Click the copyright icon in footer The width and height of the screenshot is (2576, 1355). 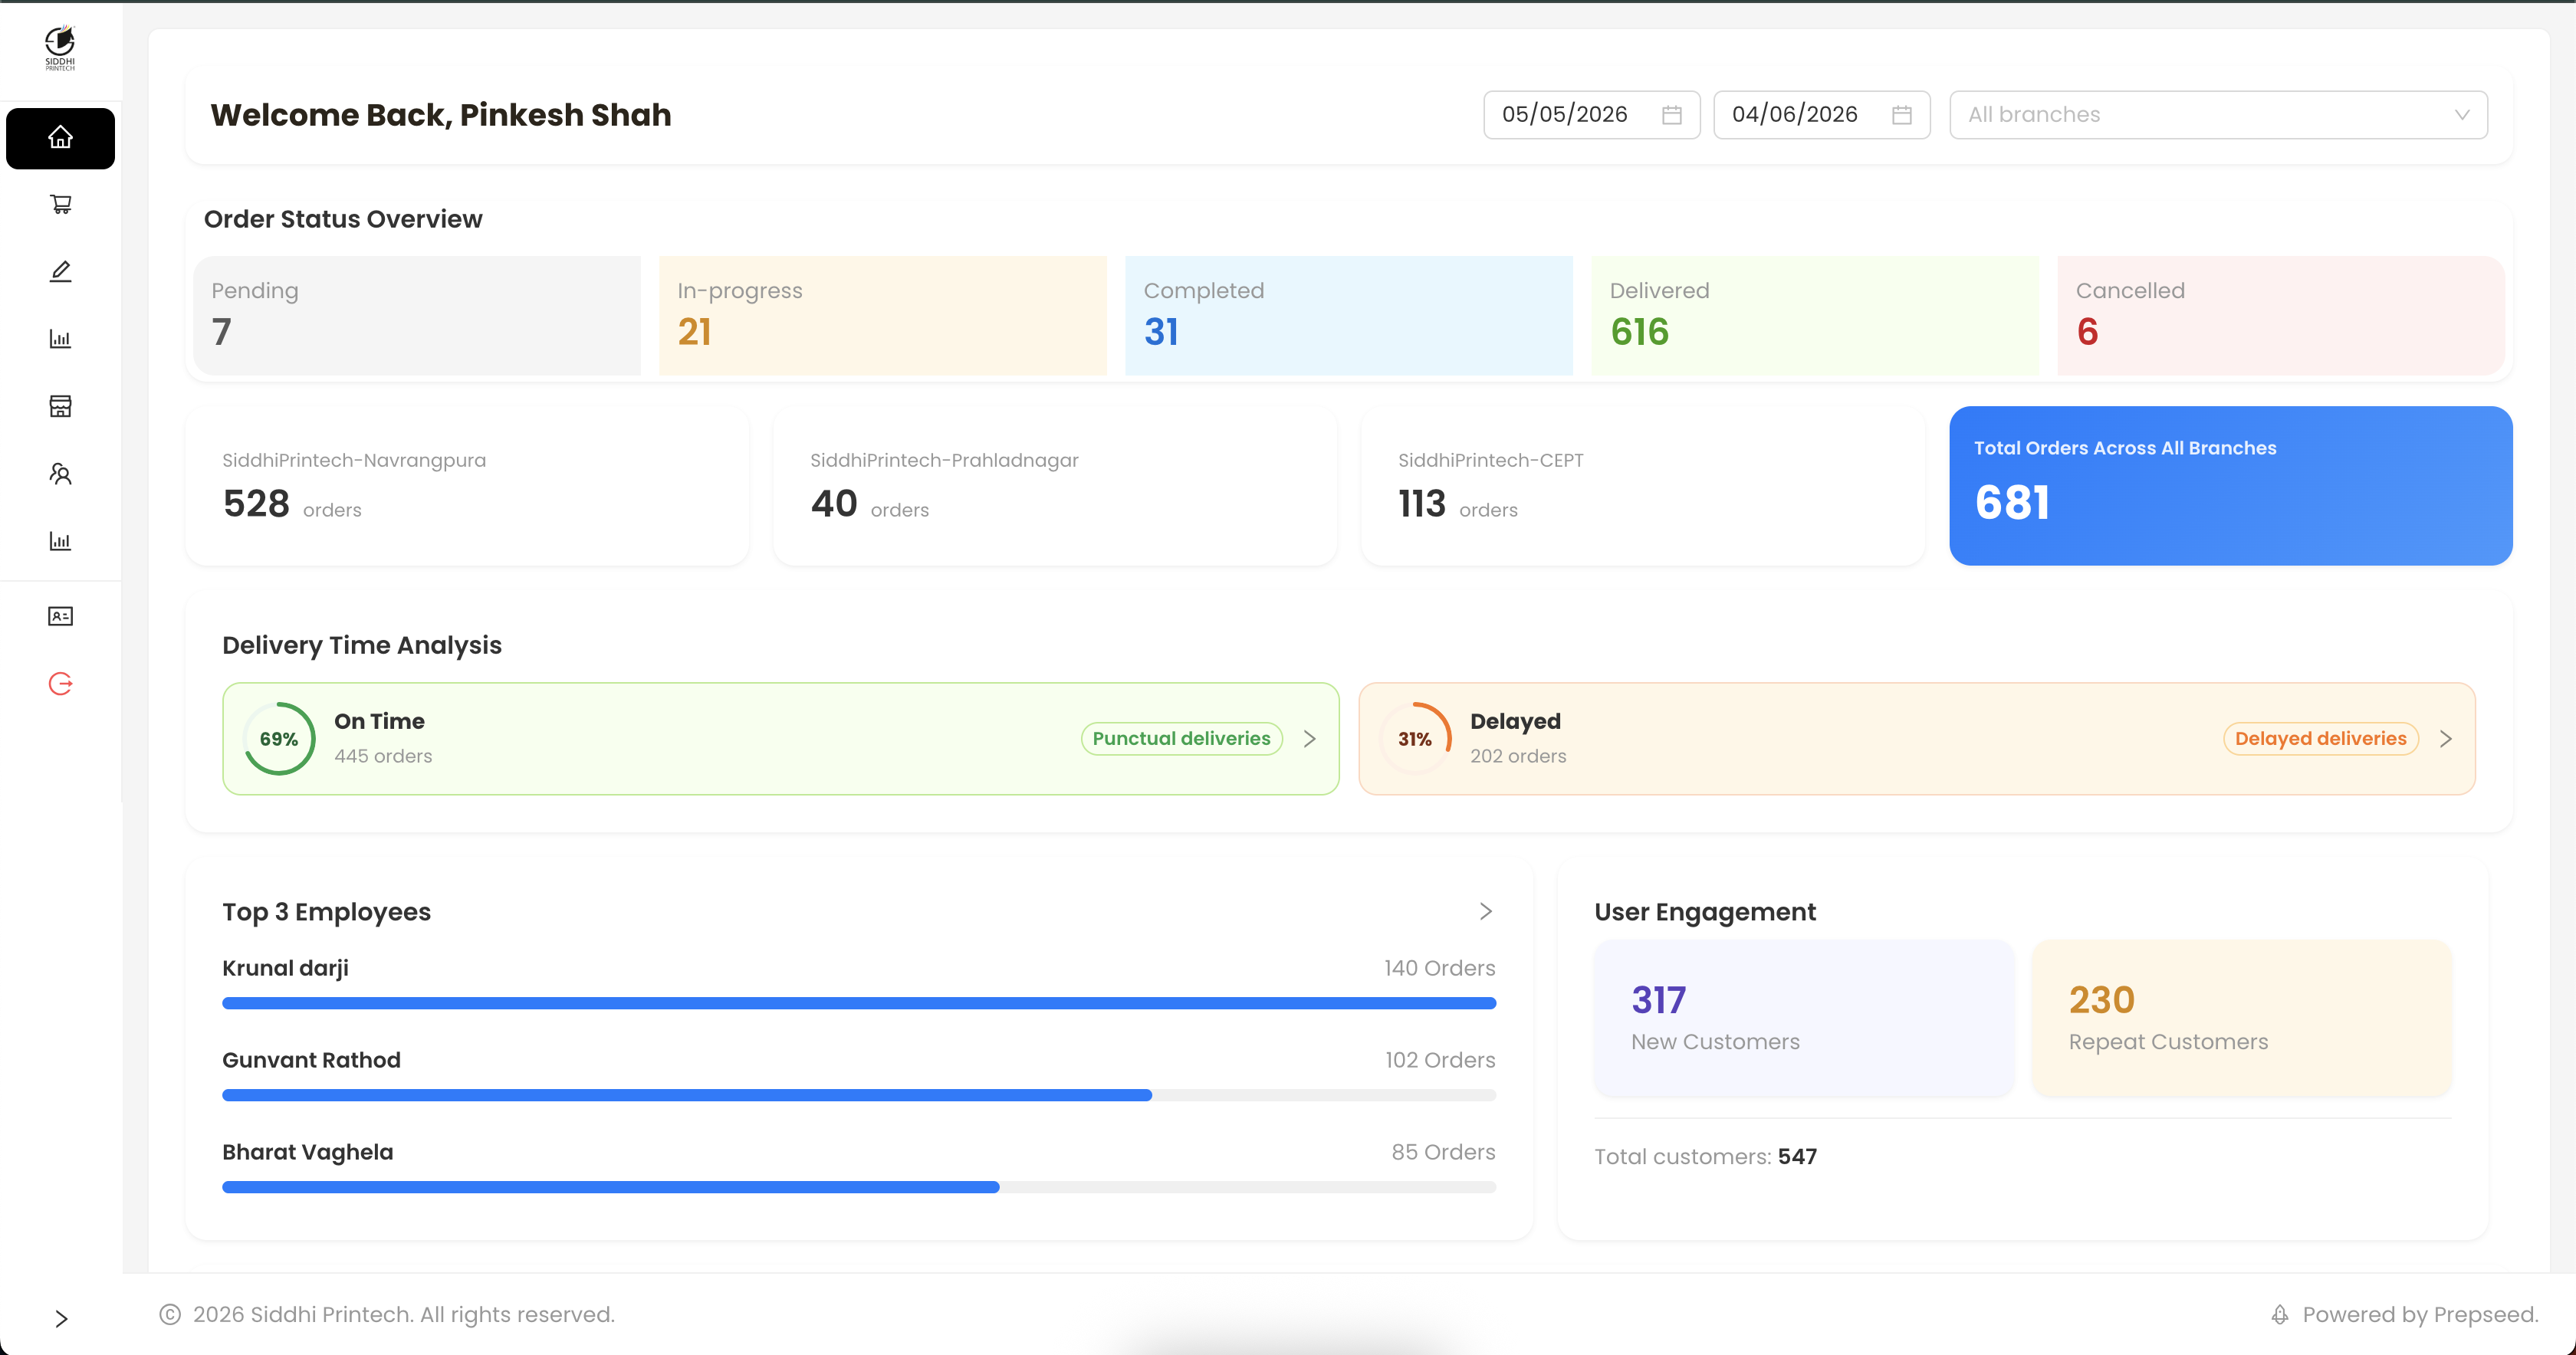tap(170, 1315)
